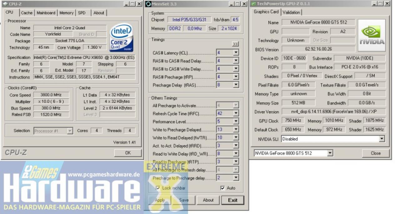Click the fsb/dram 4:5 value

235,20
